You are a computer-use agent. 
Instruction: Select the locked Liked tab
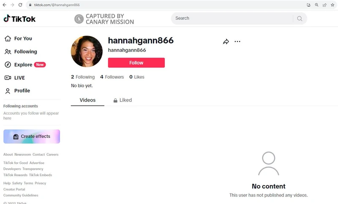click(x=123, y=100)
